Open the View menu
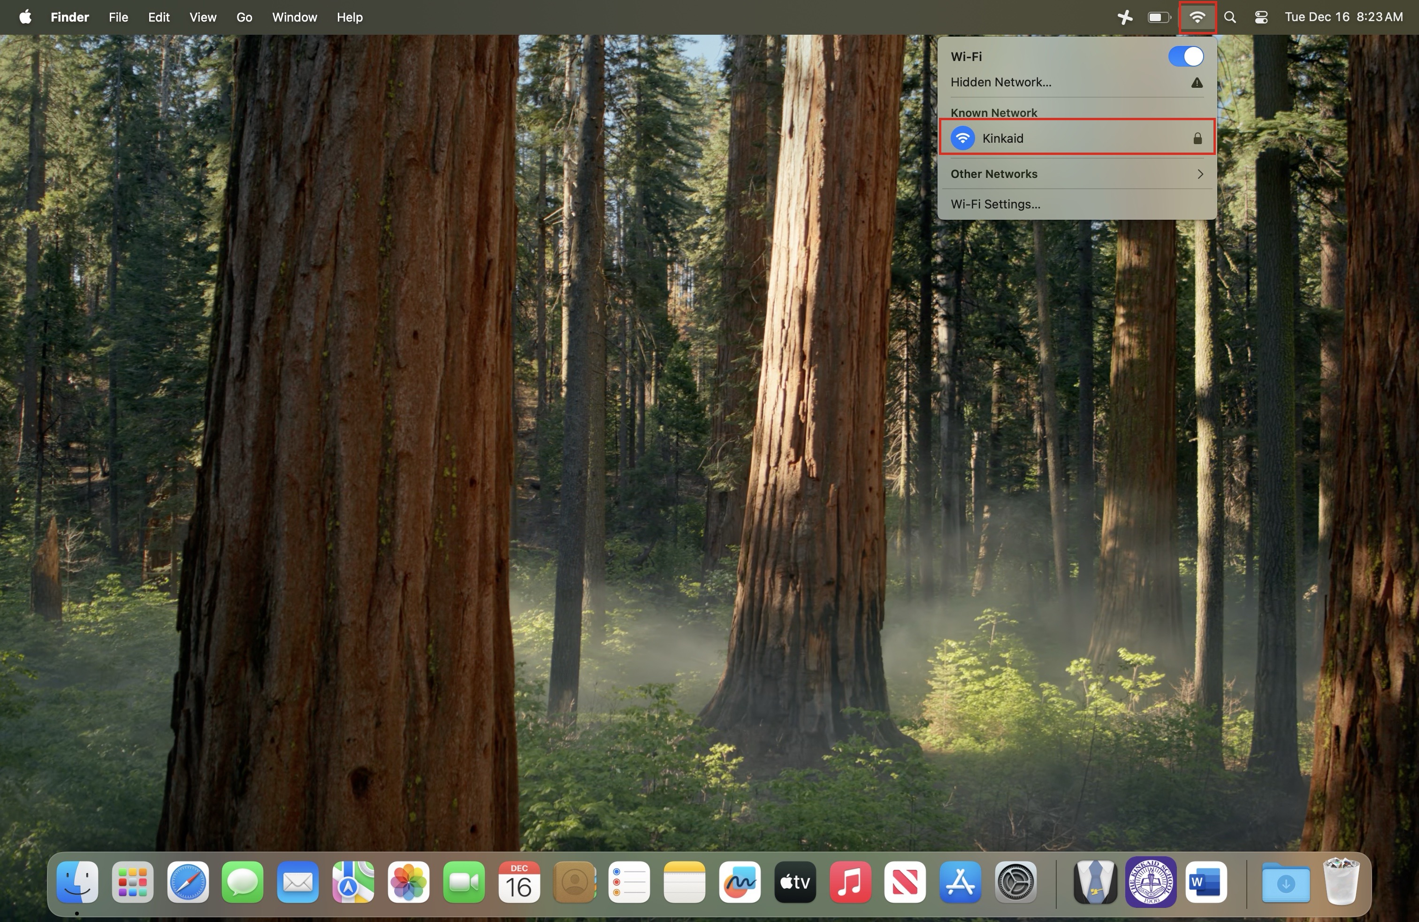The height and width of the screenshot is (922, 1419). pyautogui.click(x=203, y=17)
